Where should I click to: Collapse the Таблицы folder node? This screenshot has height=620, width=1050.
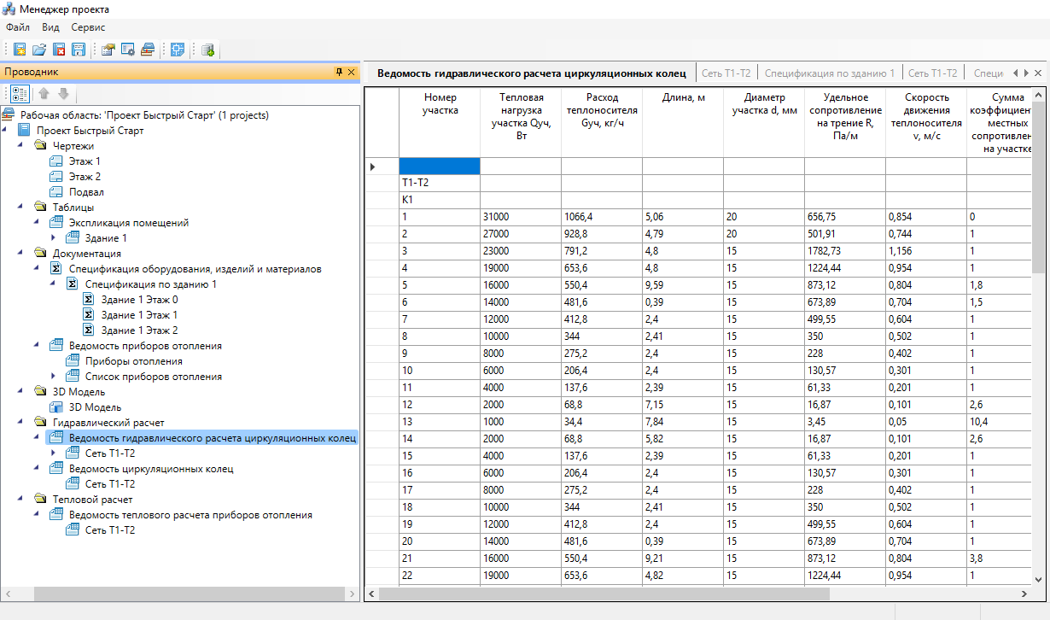[x=21, y=208]
